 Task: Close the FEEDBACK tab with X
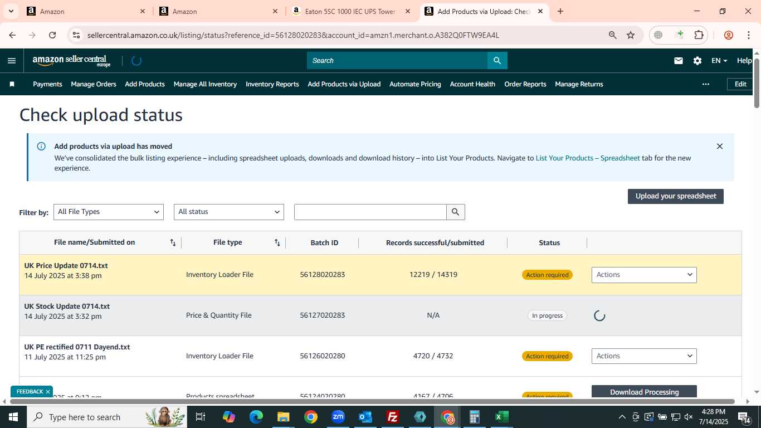click(48, 392)
